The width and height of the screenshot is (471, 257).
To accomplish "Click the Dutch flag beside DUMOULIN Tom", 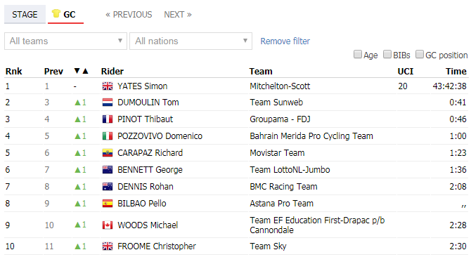I will coord(108,103).
